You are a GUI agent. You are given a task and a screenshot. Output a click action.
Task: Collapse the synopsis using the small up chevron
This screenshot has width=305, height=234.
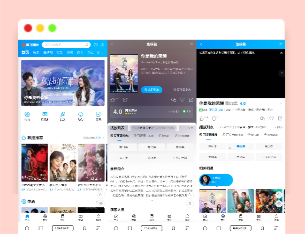point(152,200)
